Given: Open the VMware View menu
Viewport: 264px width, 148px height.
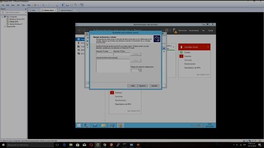Looking at the screenshot, I should [13, 5].
